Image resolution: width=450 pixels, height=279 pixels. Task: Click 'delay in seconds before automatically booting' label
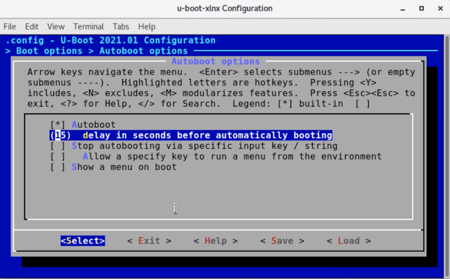coord(207,135)
